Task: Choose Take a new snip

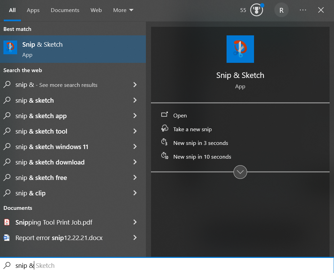Action: (x=193, y=129)
